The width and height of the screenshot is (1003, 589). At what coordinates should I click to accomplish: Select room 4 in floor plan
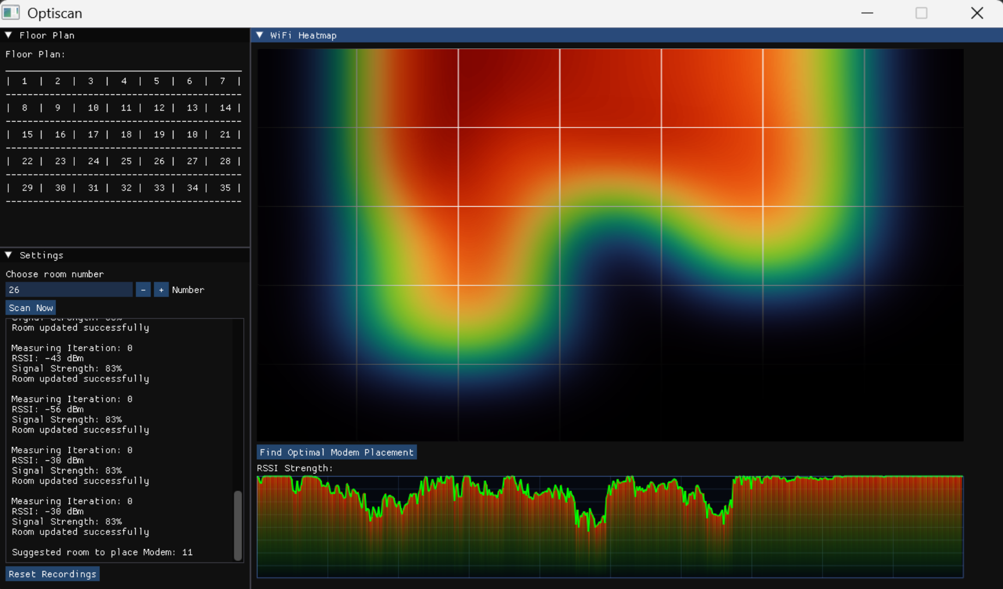click(x=124, y=81)
